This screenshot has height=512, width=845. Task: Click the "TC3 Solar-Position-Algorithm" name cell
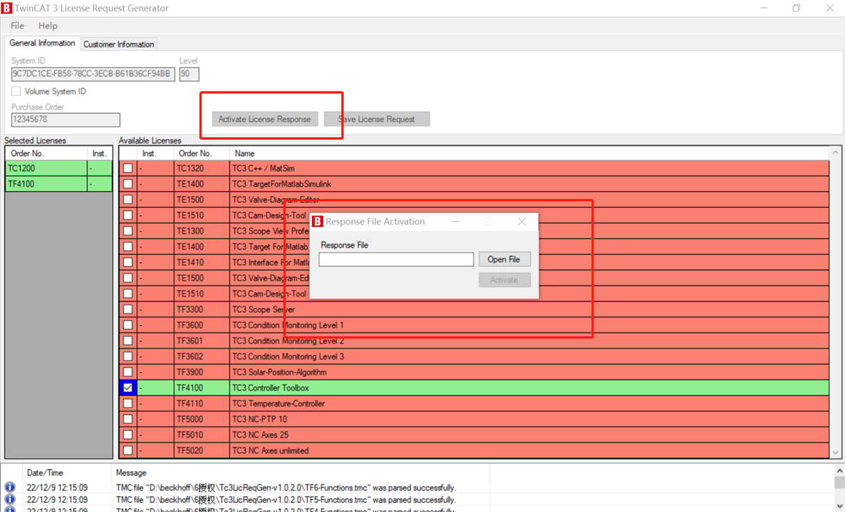[x=529, y=372]
